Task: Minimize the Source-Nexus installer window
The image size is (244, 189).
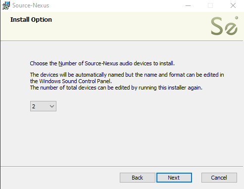Action: (188, 5)
